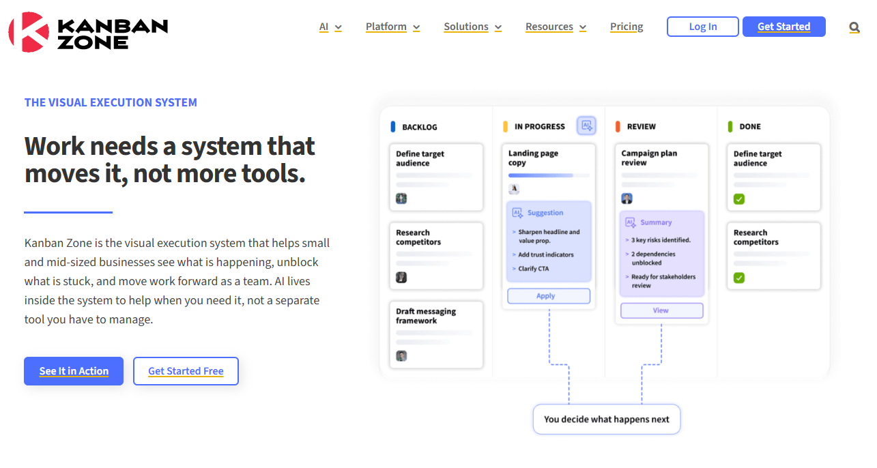This screenshot has height=468, width=877.
Task: Click the IN PROGRESS column header text
Action: pos(540,127)
